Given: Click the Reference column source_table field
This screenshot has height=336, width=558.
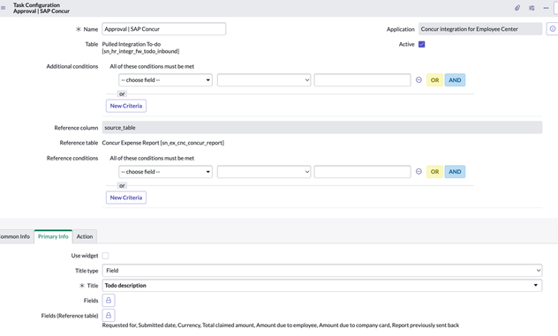Looking at the screenshot, I should (322, 128).
